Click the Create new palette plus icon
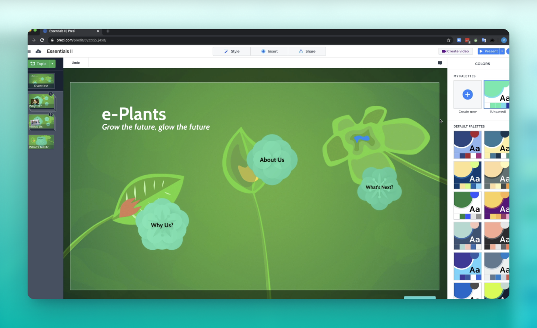 pyautogui.click(x=467, y=94)
